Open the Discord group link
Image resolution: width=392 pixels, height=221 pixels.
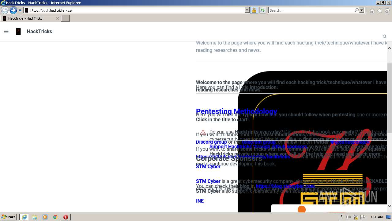point(211,142)
